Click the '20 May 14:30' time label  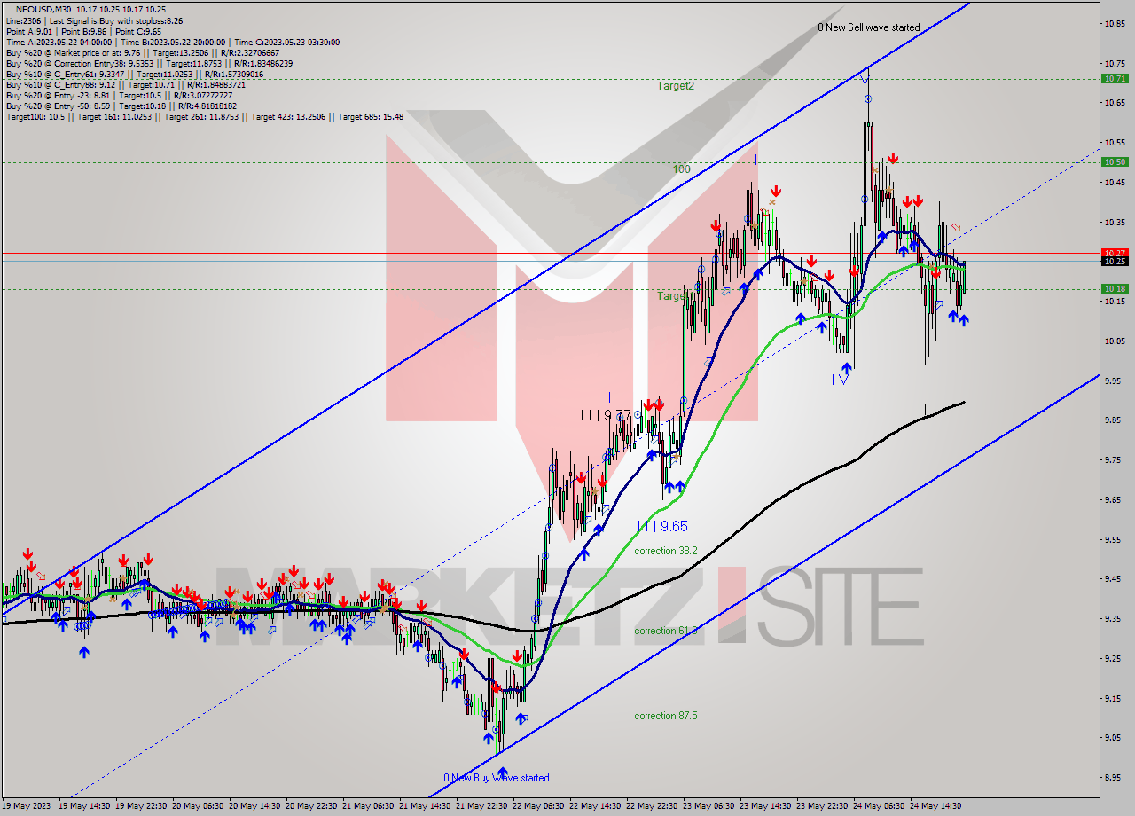coord(255,806)
